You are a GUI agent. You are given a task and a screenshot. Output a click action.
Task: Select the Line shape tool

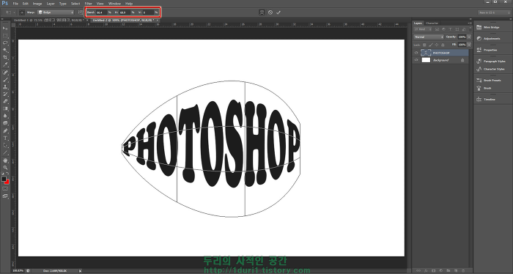click(x=5, y=152)
